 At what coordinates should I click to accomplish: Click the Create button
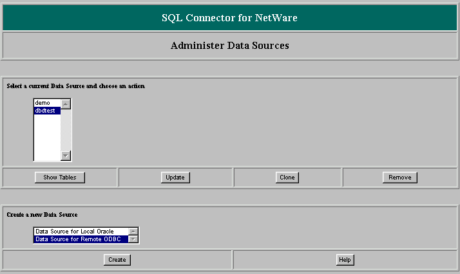click(117, 260)
